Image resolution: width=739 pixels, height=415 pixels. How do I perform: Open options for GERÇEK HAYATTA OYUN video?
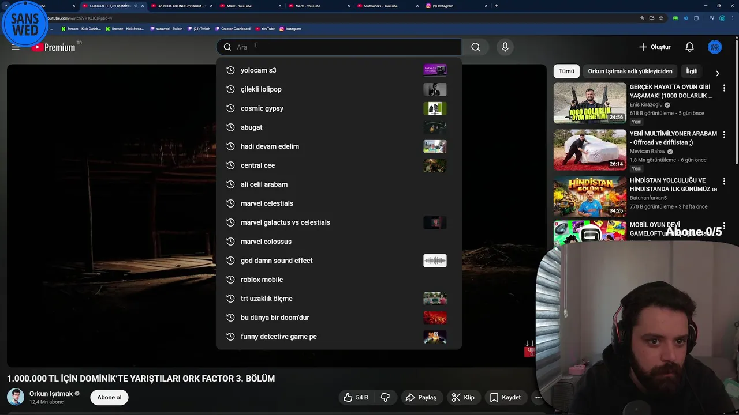[724, 88]
